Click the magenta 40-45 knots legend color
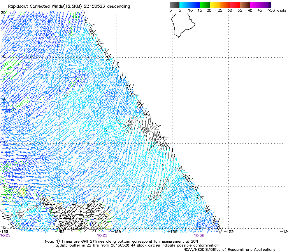288x252 pixels. click(255, 5)
